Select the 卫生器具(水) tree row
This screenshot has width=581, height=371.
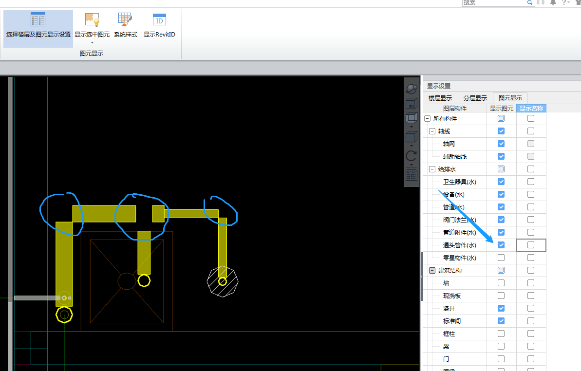click(x=459, y=182)
